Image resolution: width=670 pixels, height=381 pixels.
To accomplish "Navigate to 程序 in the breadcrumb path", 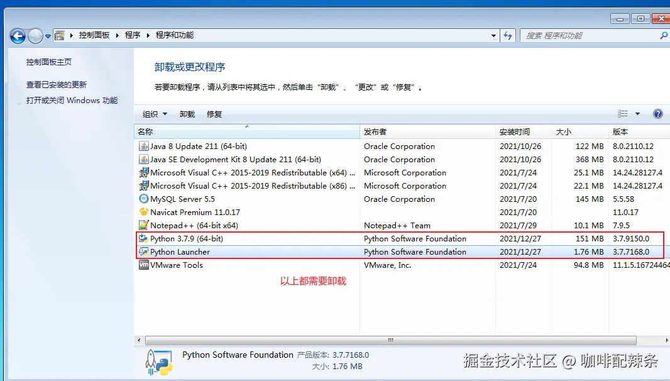I will pyautogui.click(x=133, y=35).
